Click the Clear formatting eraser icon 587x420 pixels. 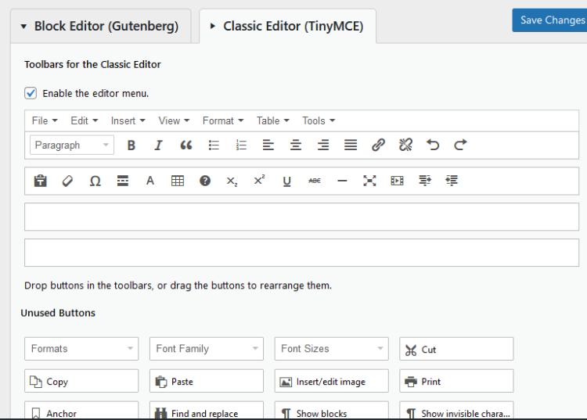[67, 181]
